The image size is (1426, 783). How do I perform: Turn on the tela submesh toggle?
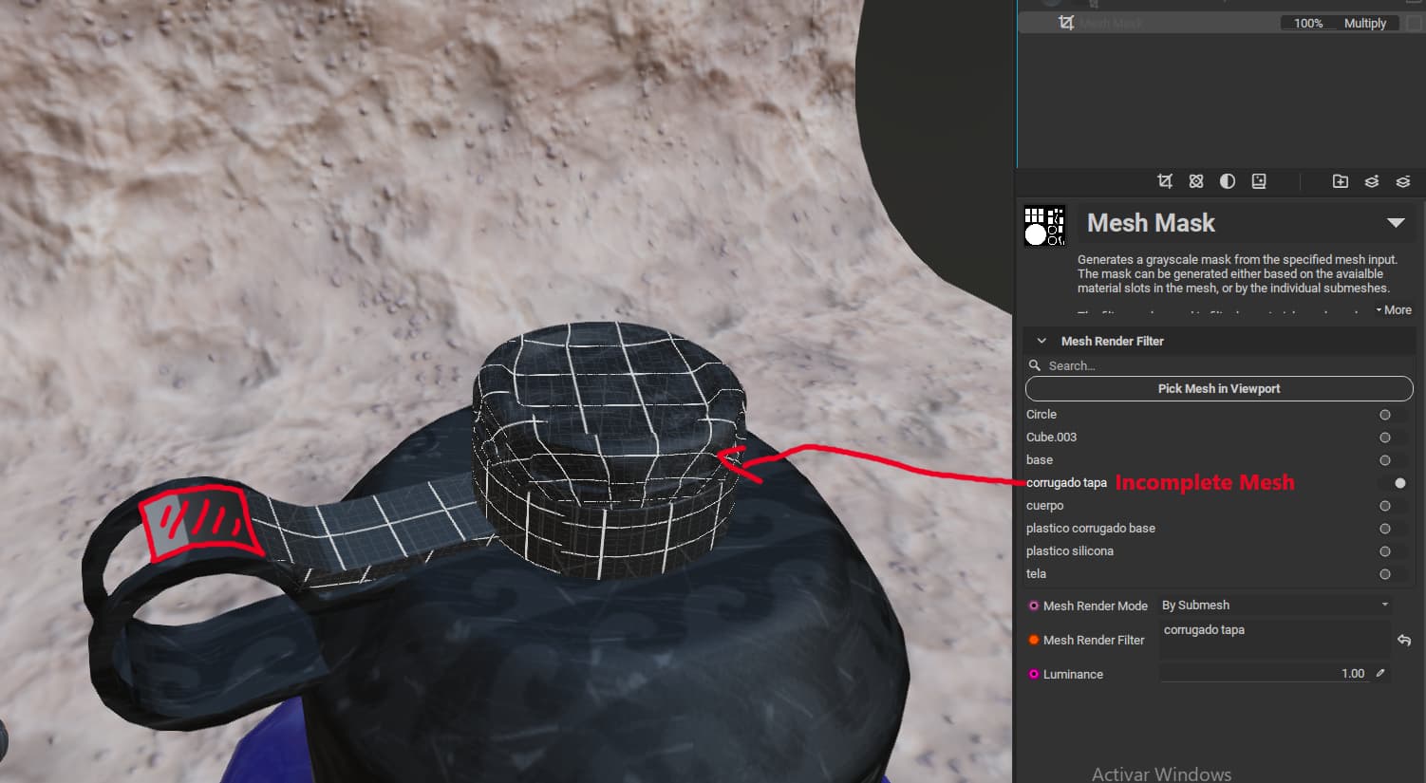click(1385, 574)
